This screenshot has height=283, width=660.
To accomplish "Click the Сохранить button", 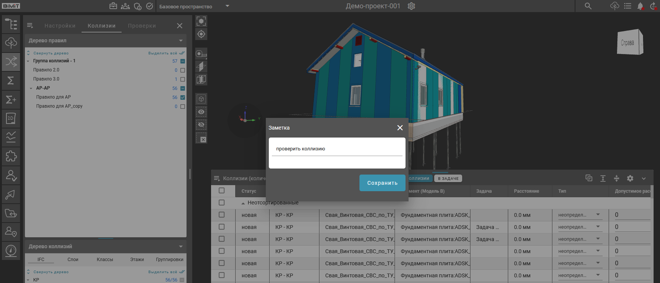I will coord(382,183).
